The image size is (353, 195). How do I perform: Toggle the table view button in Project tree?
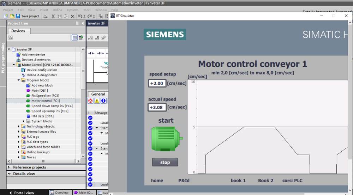[74, 38]
